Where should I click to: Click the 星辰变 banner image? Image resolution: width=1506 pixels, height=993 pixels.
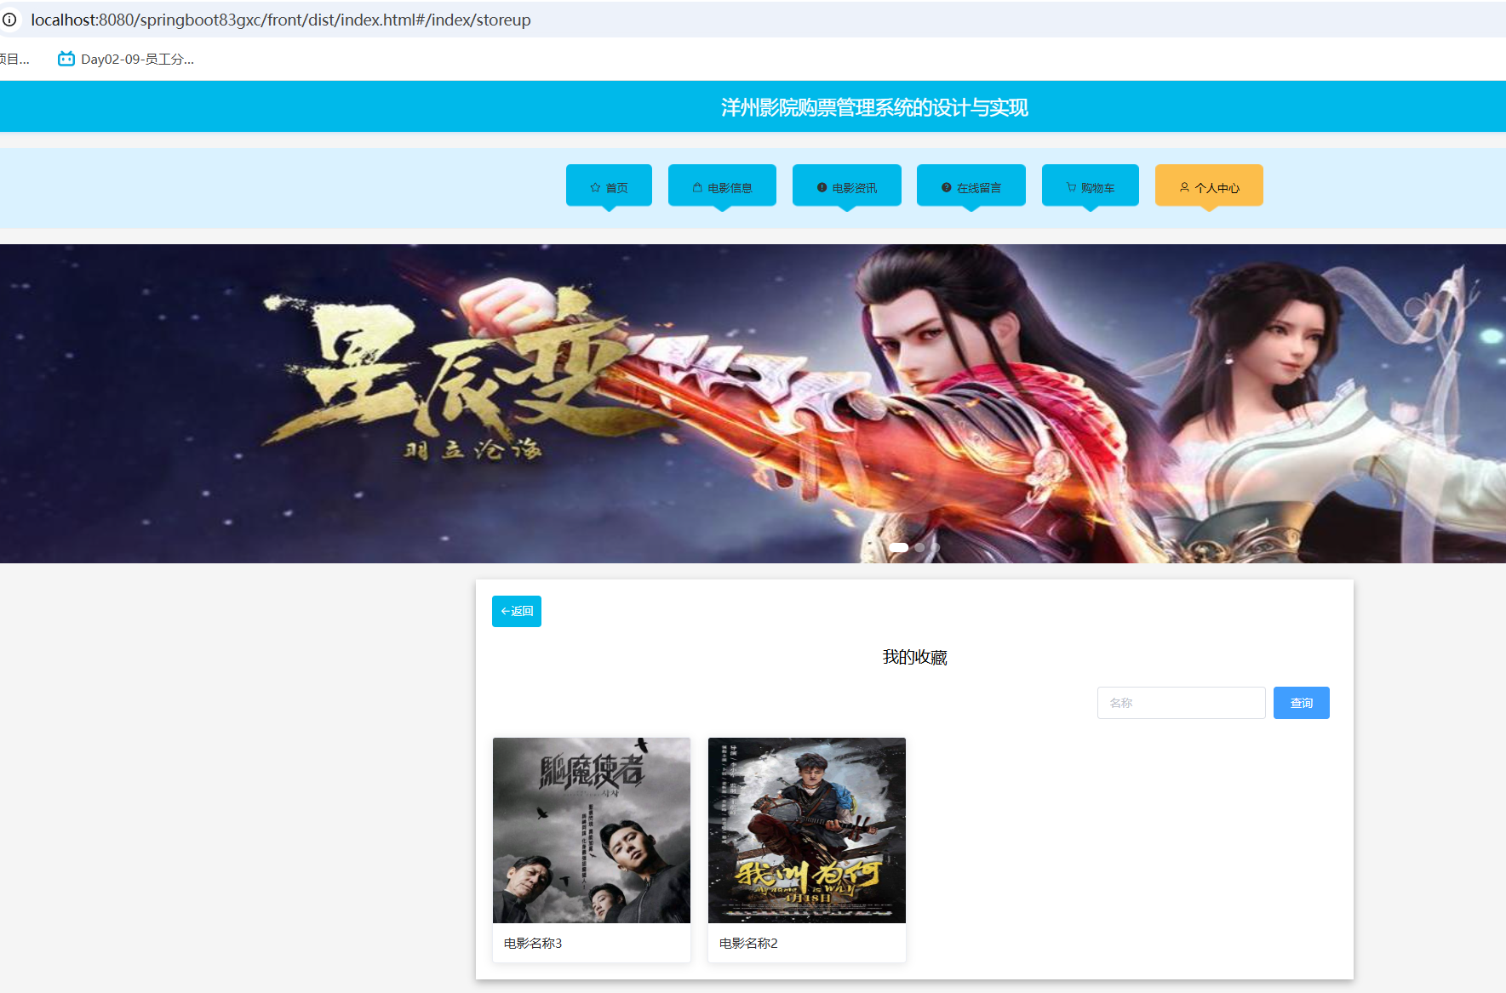tap(753, 403)
